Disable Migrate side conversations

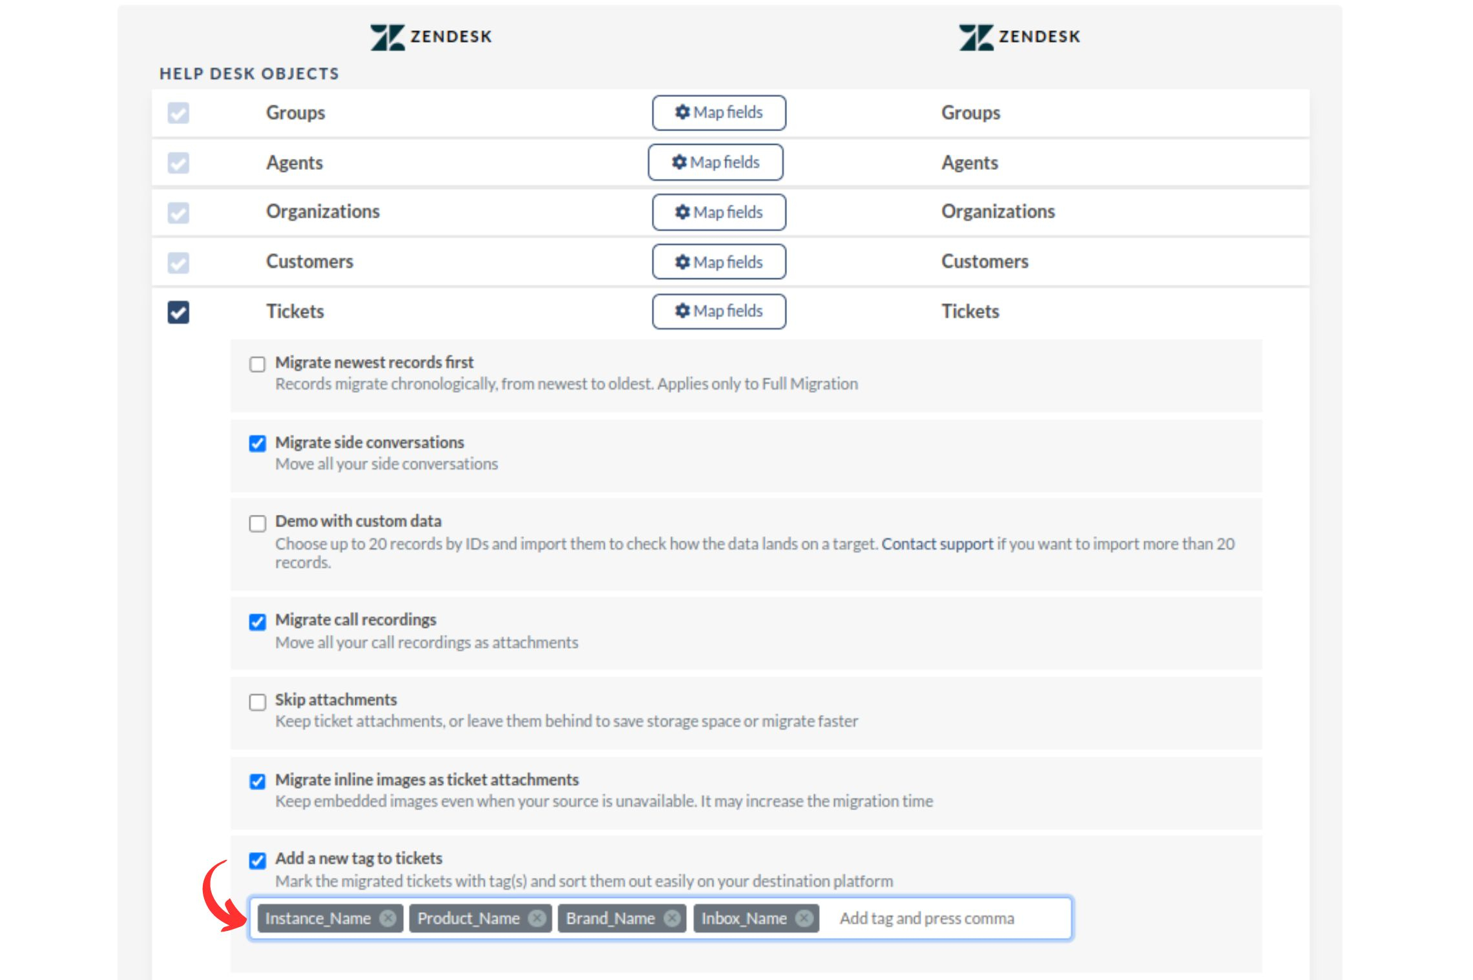(258, 444)
